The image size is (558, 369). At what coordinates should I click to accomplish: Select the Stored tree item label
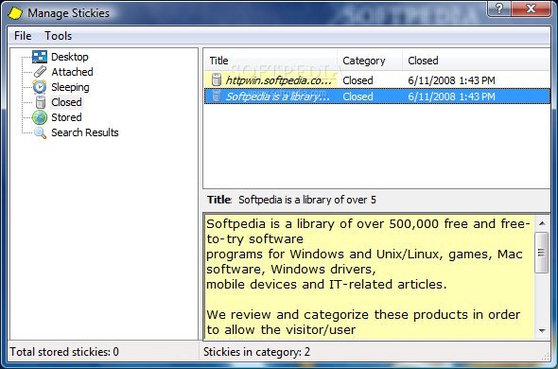[x=66, y=117]
